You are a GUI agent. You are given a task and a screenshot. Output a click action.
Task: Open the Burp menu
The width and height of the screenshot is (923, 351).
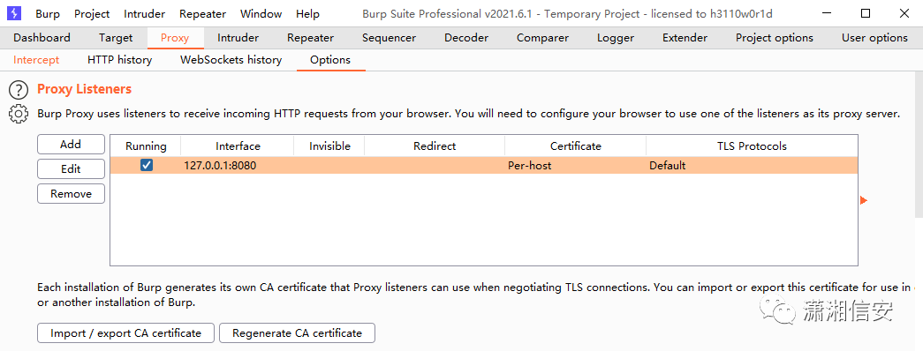[x=48, y=13]
